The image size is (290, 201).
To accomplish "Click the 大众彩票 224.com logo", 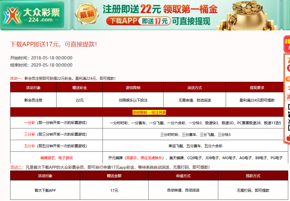I will (x=32, y=15).
